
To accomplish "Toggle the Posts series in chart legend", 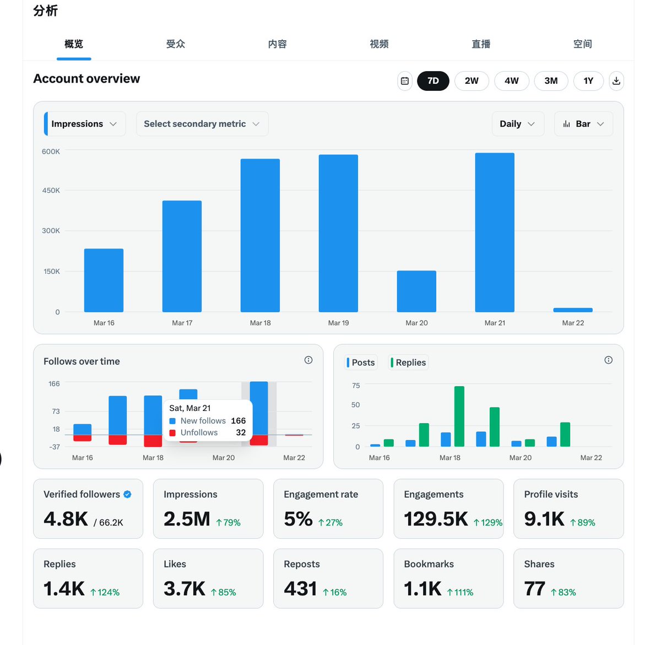I will (x=361, y=362).
